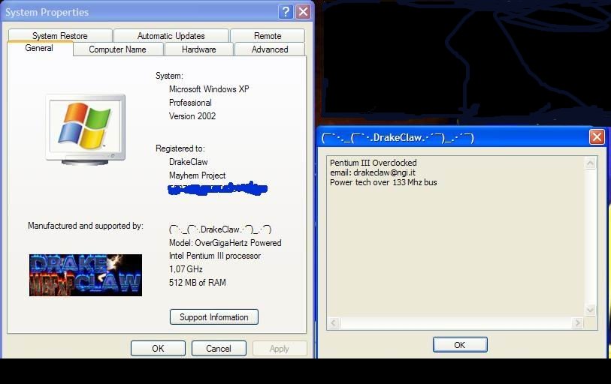
Task: Click OK in the DrakeClaw support dialog
Action: point(460,345)
